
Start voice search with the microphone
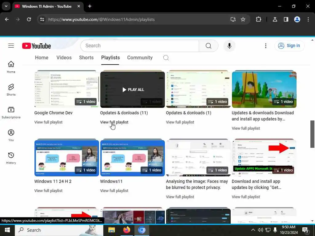229,46
